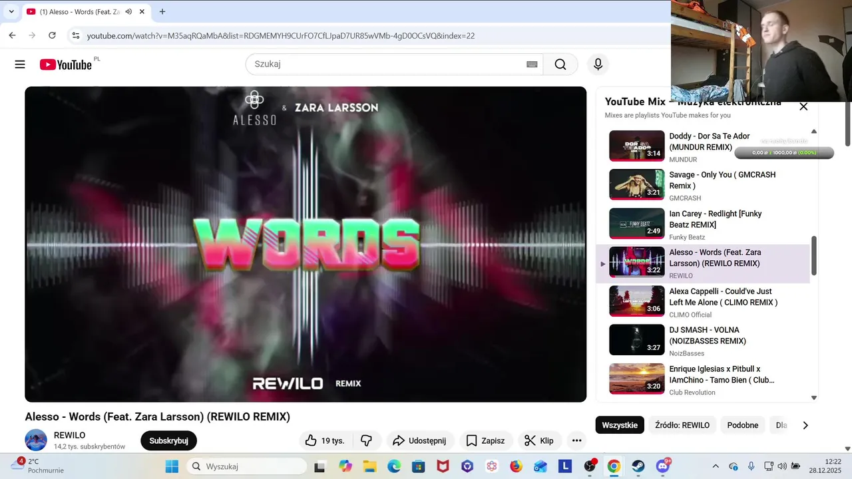This screenshot has width=852, height=479.
Task: Start voice search with the microphone
Action: pos(598,65)
